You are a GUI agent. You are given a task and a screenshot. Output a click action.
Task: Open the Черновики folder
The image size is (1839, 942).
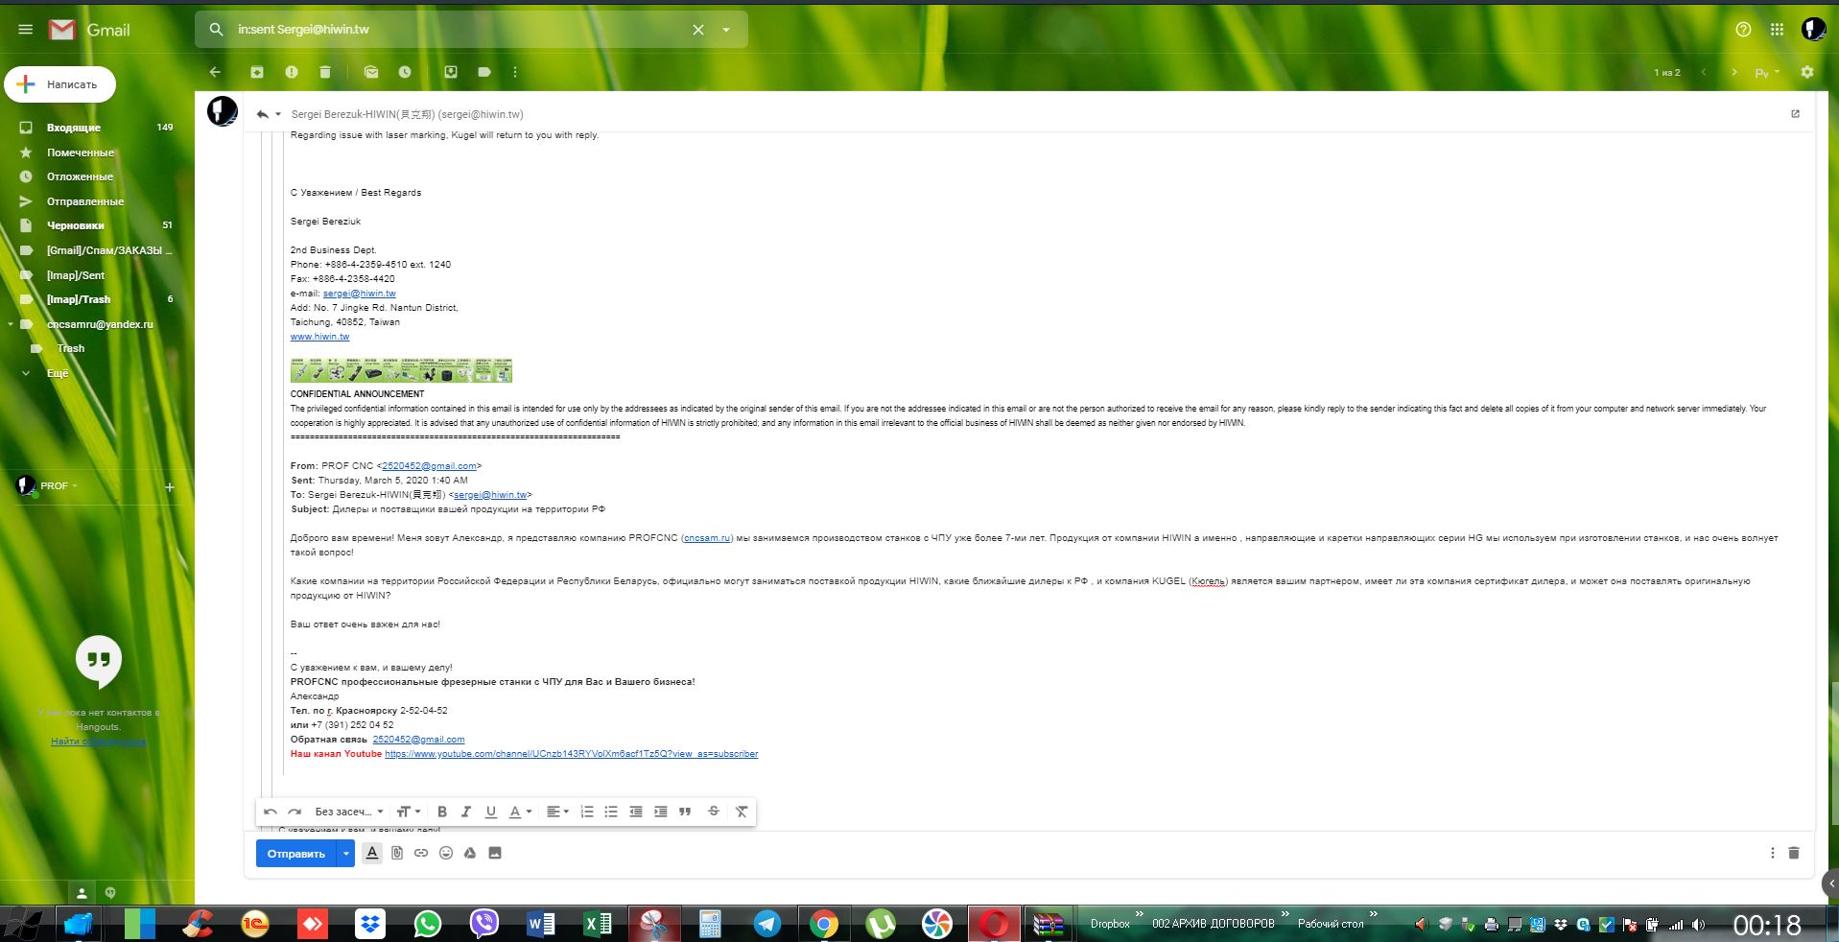point(76,225)
